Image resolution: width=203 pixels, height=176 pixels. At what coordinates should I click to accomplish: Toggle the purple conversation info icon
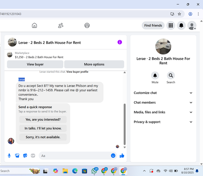120,42
